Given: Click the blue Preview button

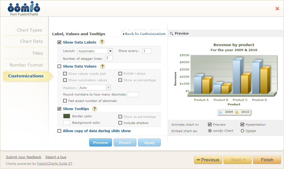Looking at the screenshot, I should (x=100, y=142).
